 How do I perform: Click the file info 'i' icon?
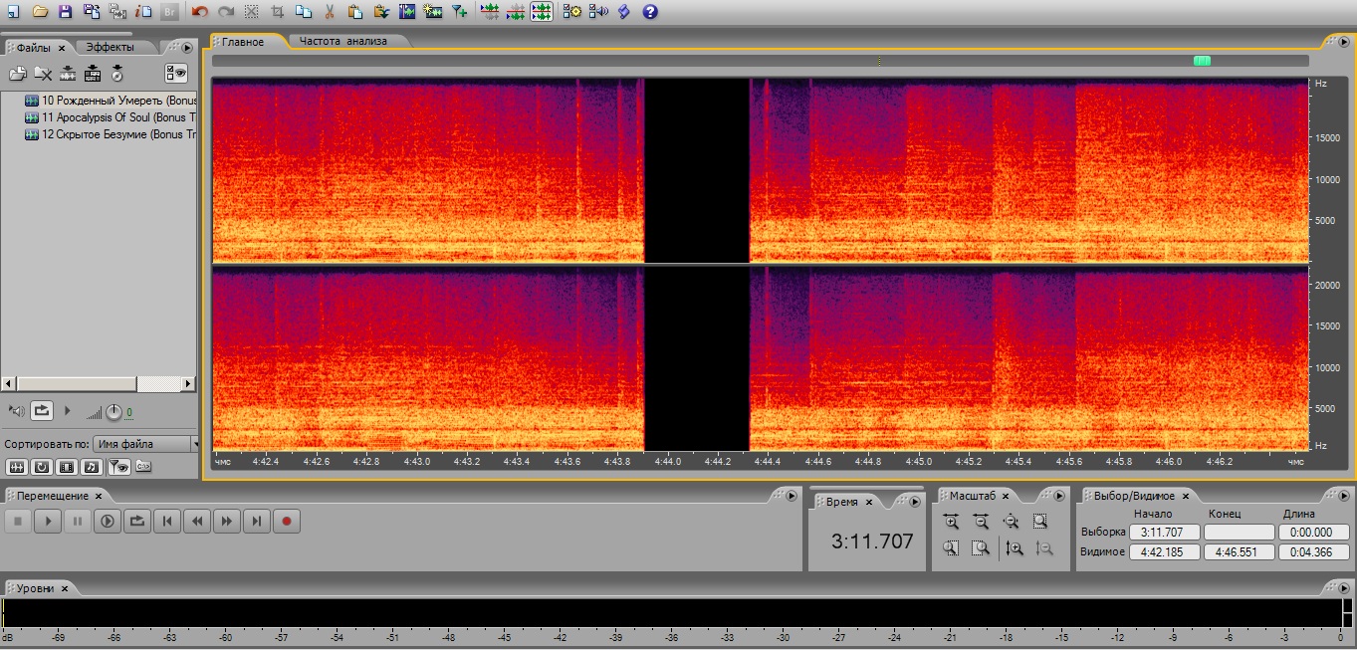click(x=143, y=12)
